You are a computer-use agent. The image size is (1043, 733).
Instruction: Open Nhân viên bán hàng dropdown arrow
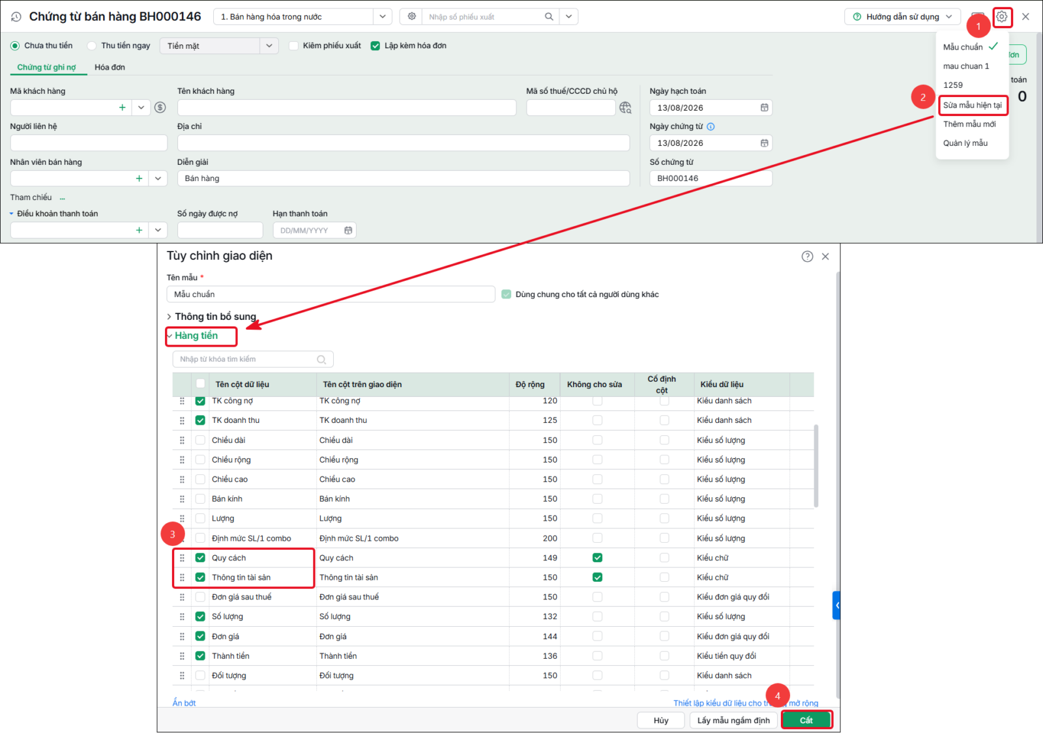pos(158,178)
